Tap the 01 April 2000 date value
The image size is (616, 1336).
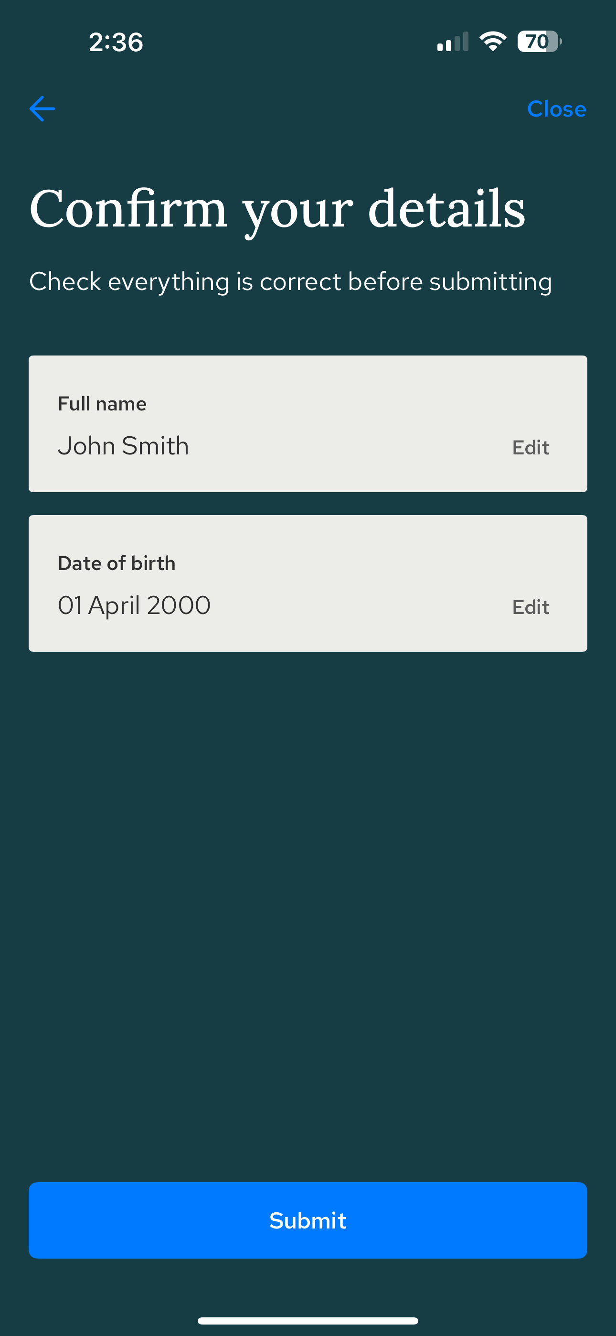point(134,605)
